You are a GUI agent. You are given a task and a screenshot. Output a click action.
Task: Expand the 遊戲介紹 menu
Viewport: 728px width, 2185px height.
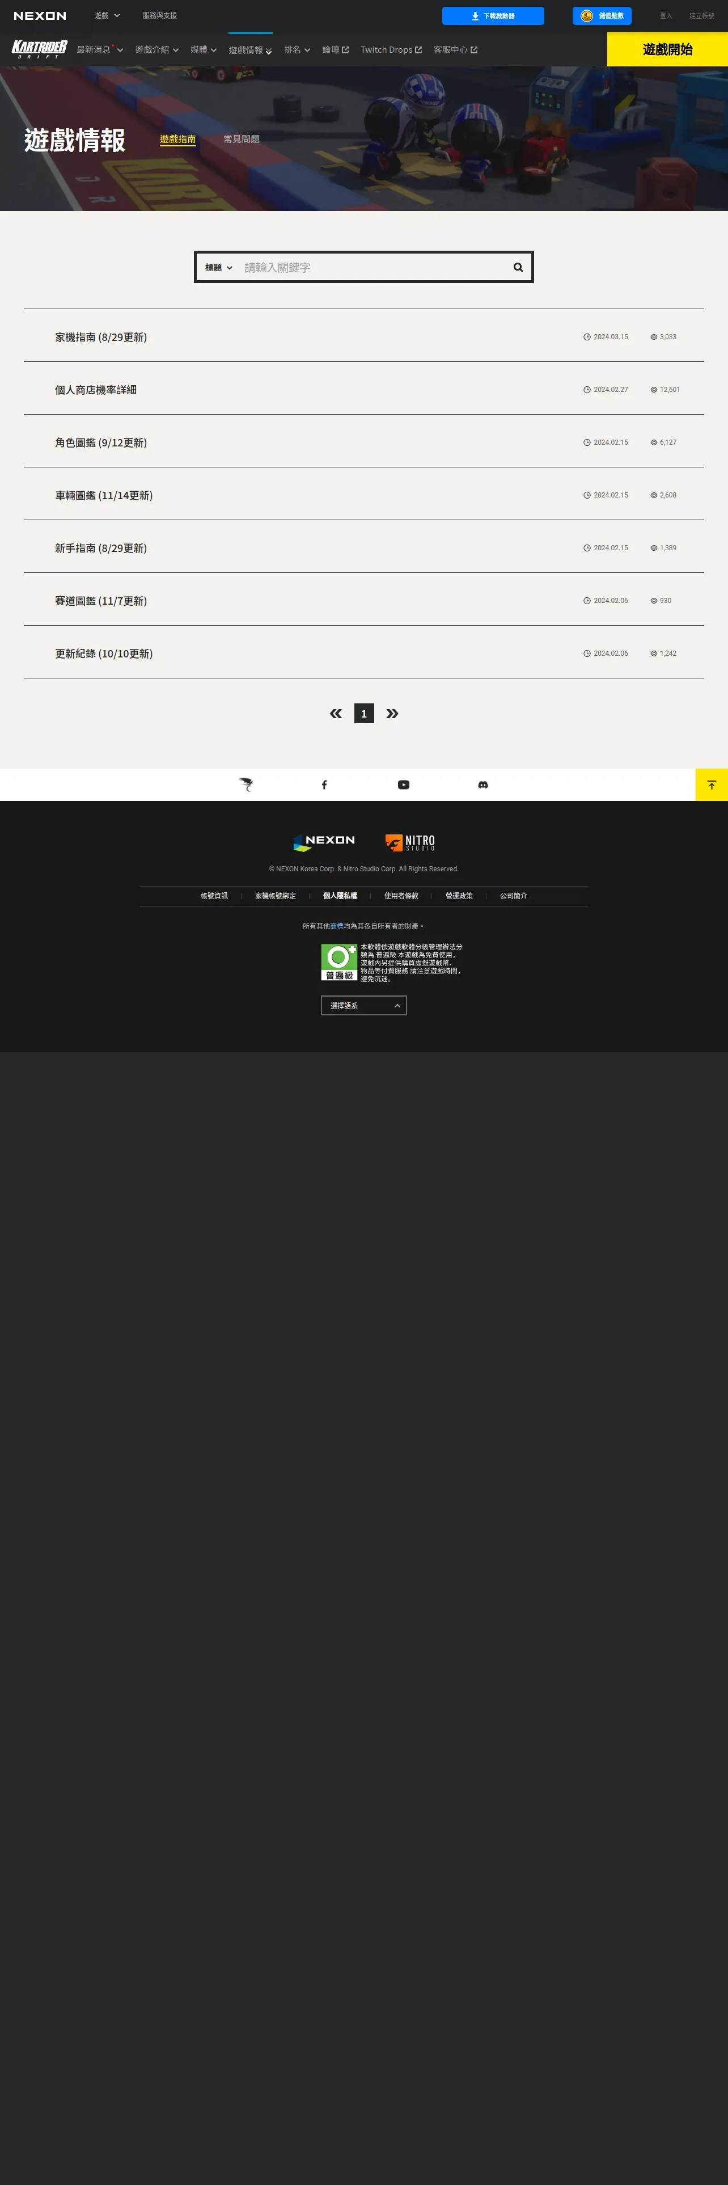pyautogui.click(x=157, y=50)
